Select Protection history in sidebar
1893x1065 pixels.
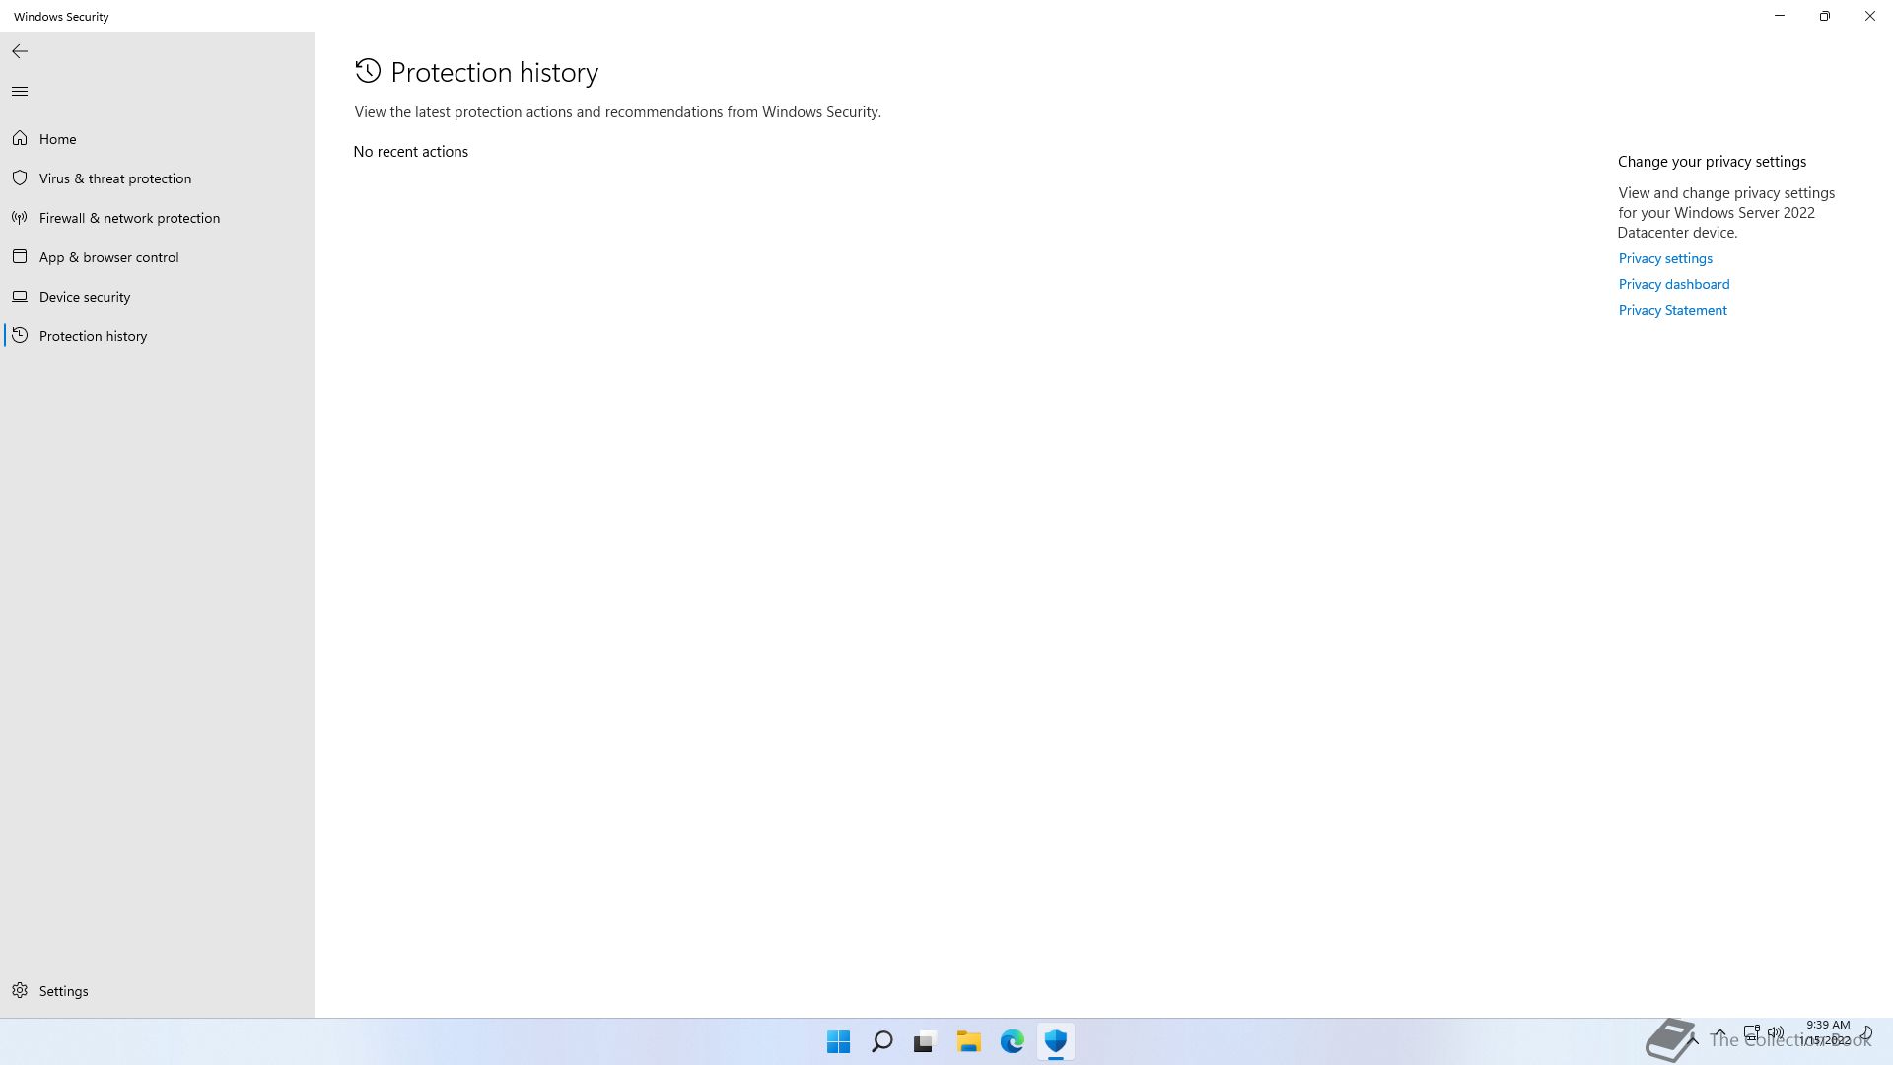[93, 336]
